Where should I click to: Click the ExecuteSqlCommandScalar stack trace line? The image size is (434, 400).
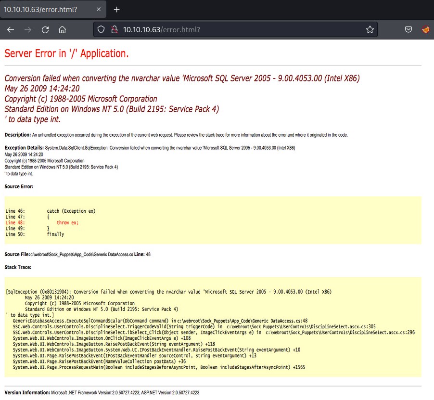tap(160, 320)
